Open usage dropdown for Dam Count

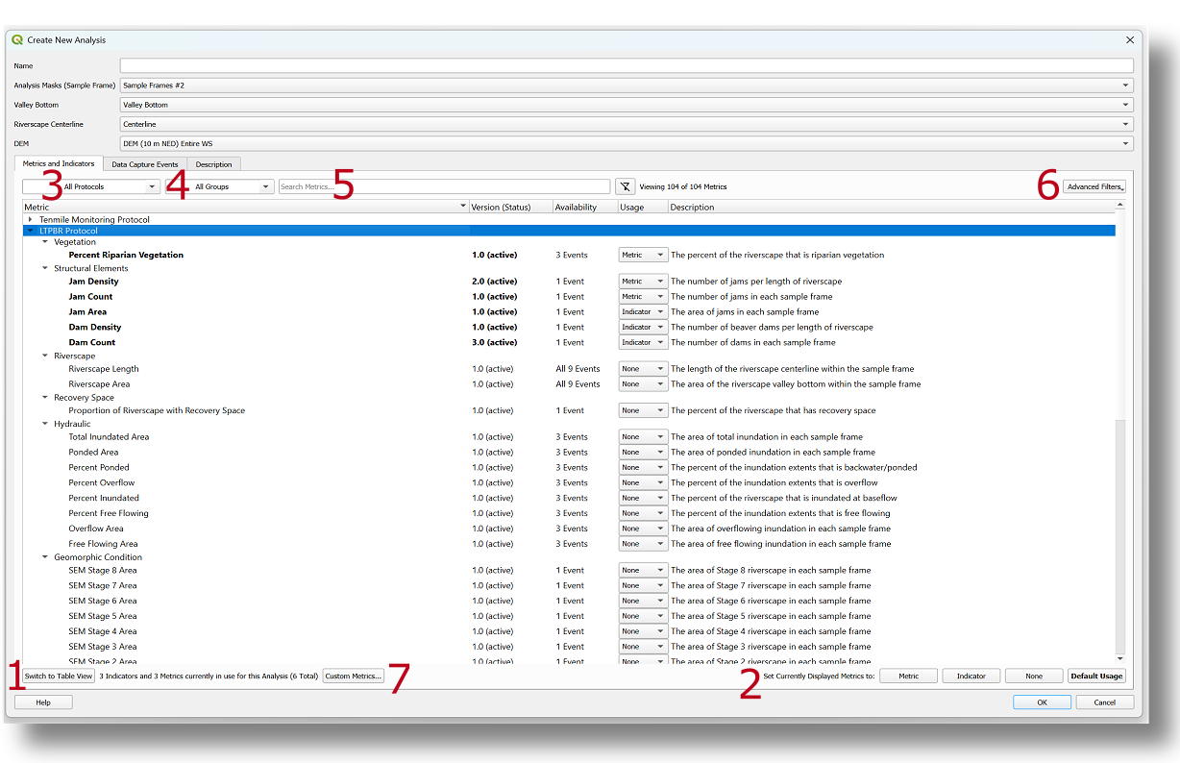(643, 342)
